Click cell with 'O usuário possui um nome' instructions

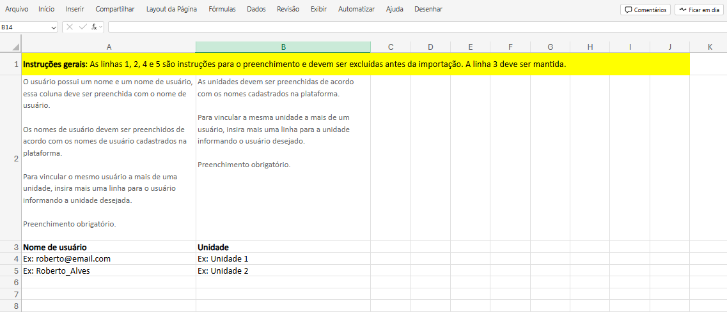point(109,158)
